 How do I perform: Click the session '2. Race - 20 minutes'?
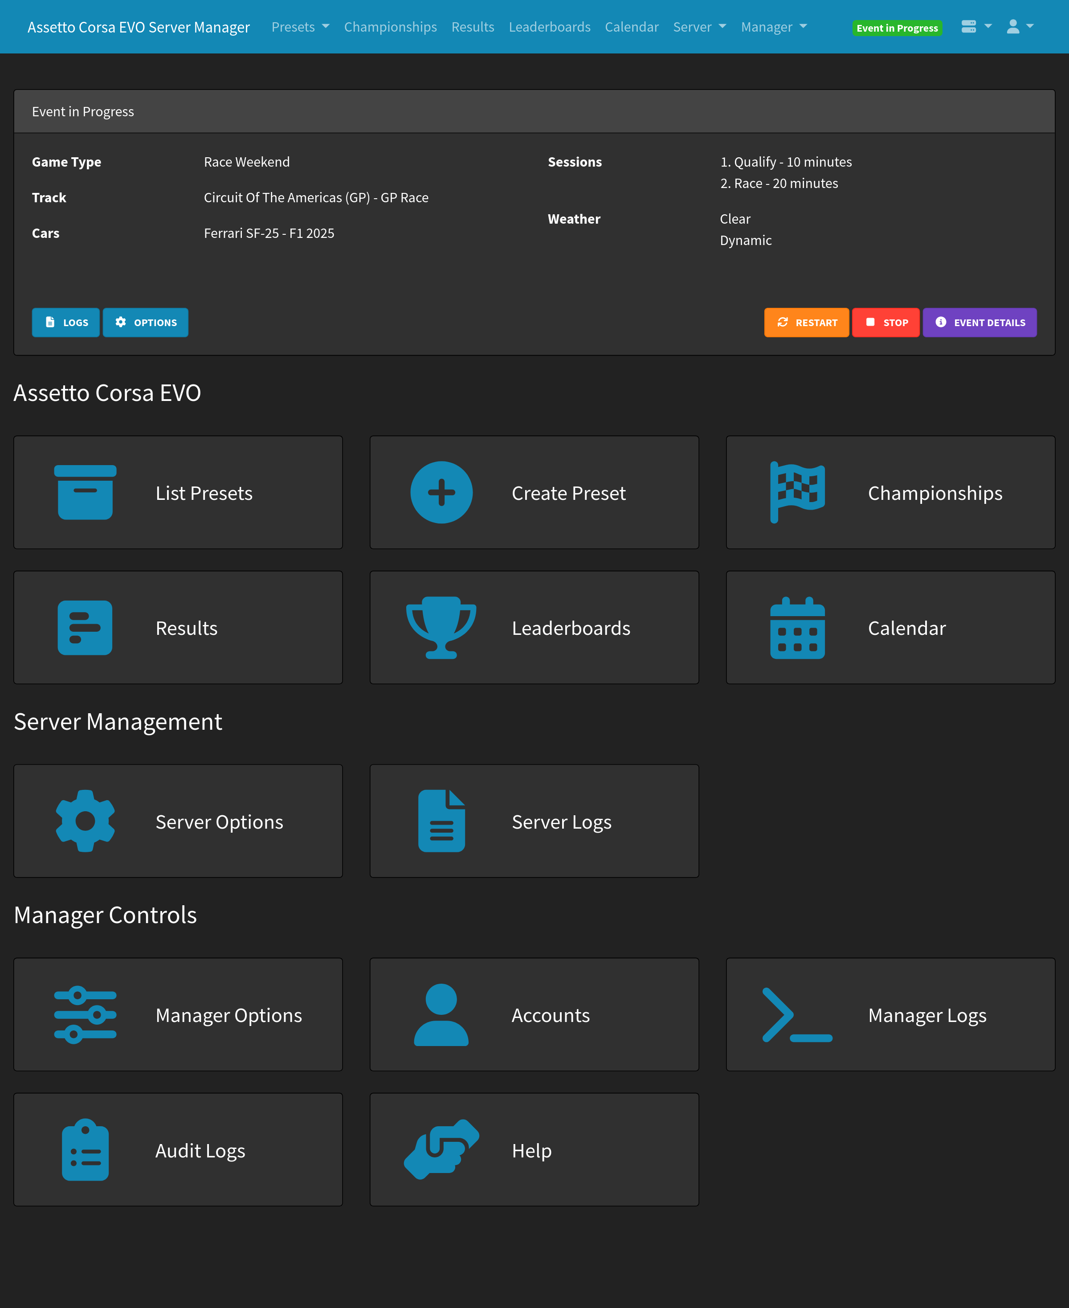(x=779, y=183)
